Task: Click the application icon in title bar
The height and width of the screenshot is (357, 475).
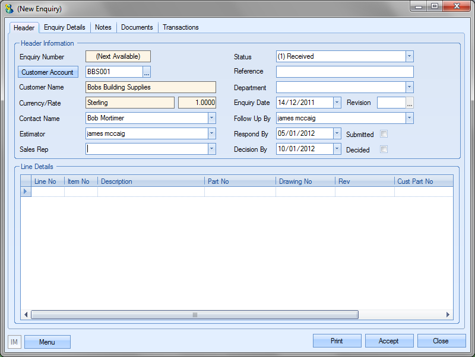Action: [x=9, y=9]
